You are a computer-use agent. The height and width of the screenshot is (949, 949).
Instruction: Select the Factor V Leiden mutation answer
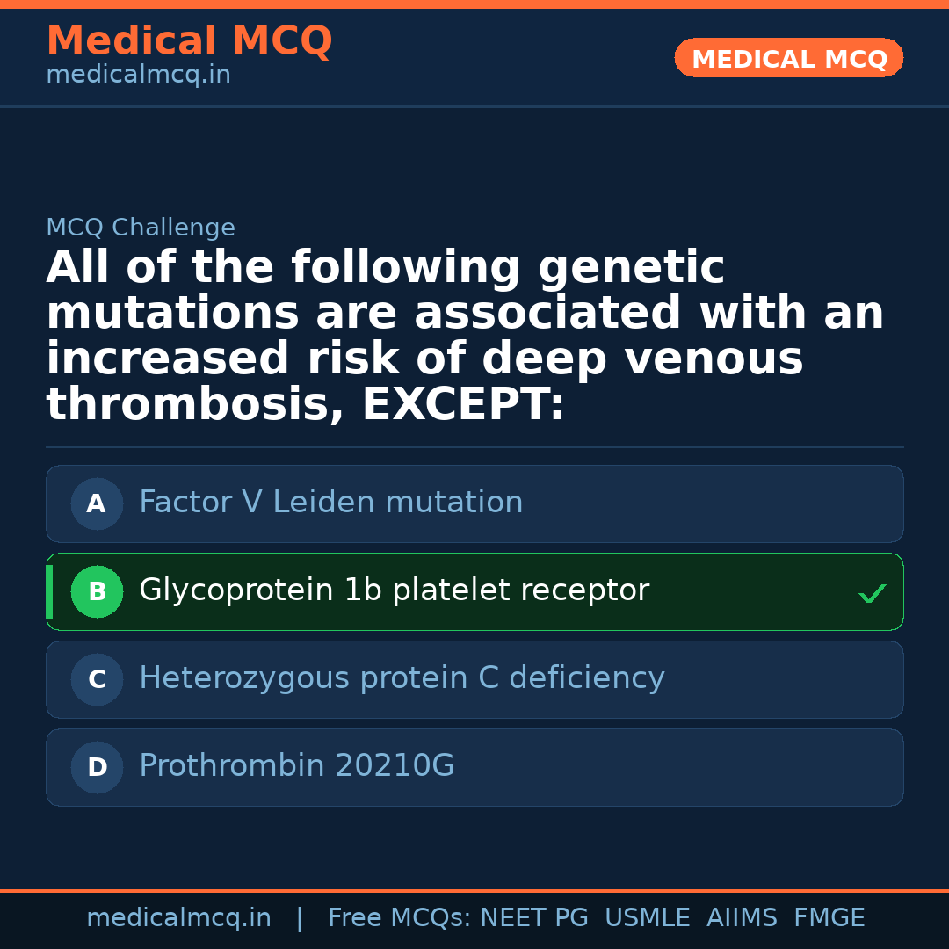click(330, 503)
